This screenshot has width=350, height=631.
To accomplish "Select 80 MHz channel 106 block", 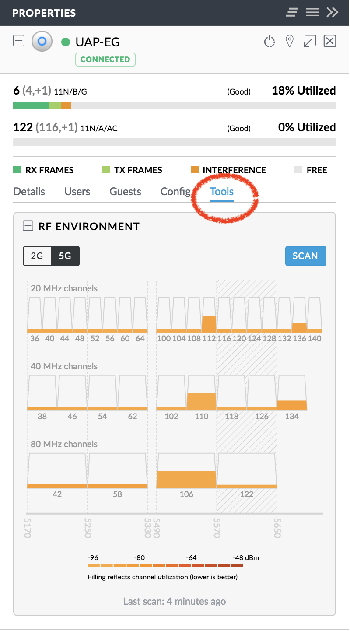I will [186, 471].
